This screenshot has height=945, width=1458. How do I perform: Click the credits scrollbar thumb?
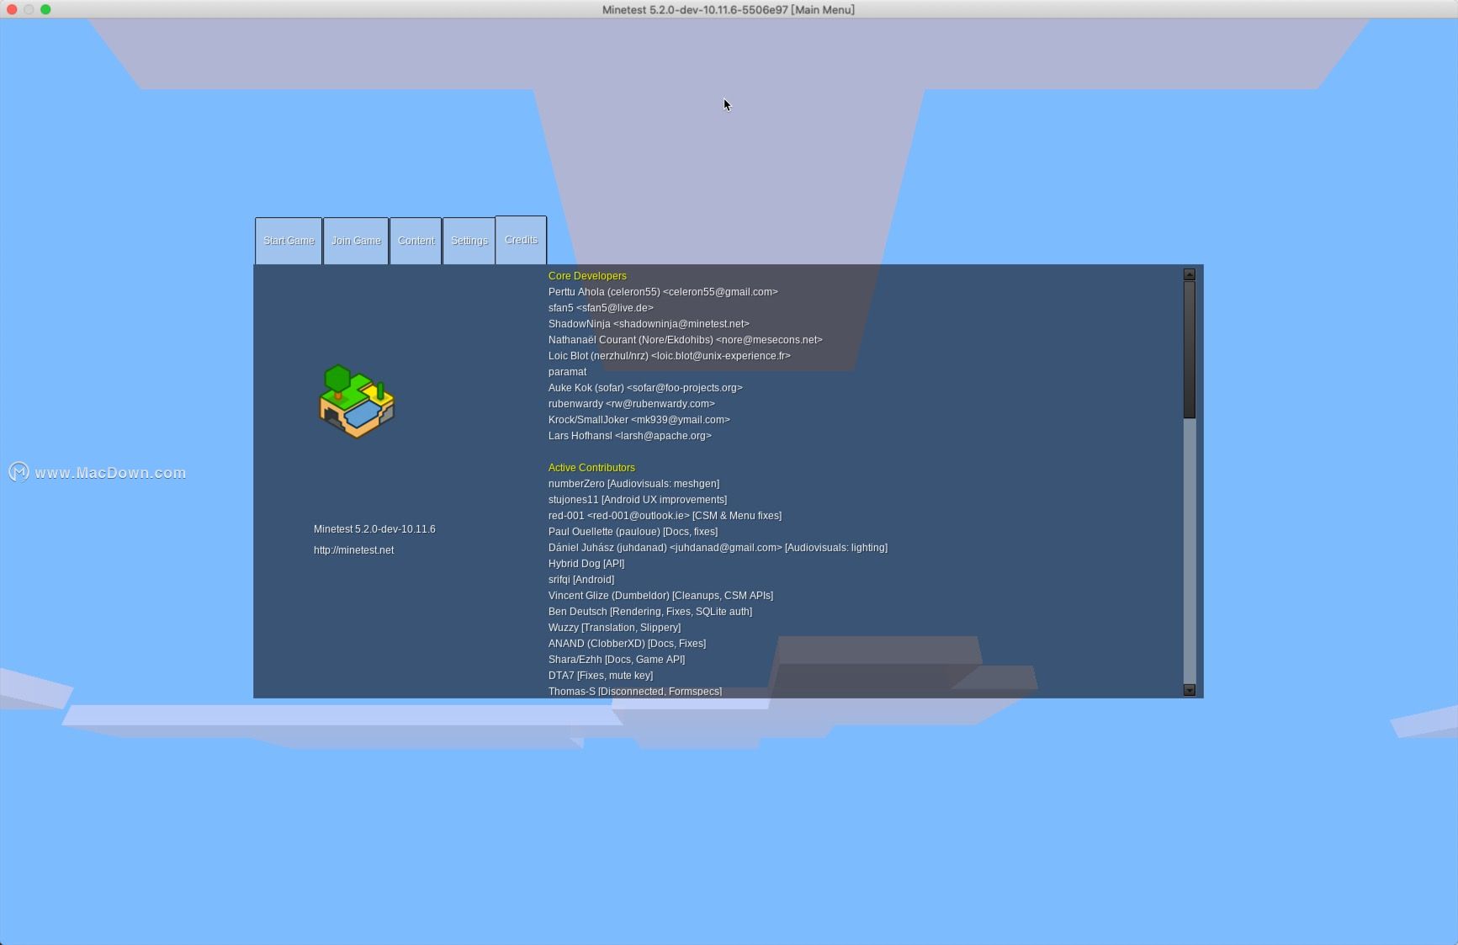pos(1189,349)
